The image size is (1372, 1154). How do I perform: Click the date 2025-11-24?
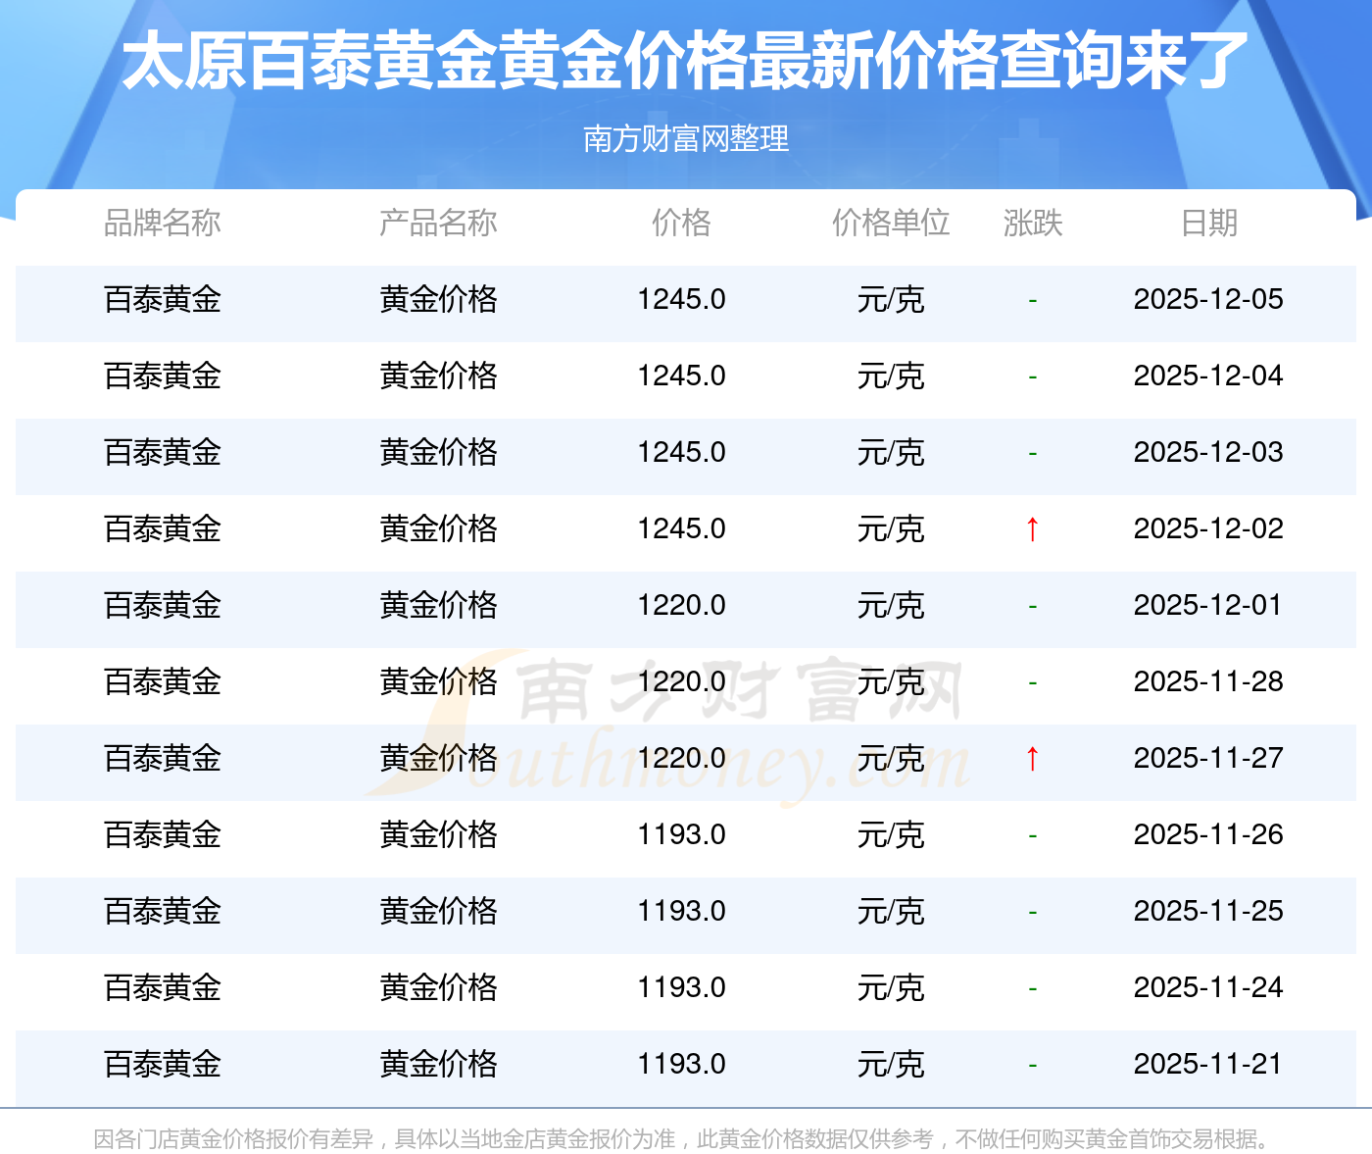1208,988
